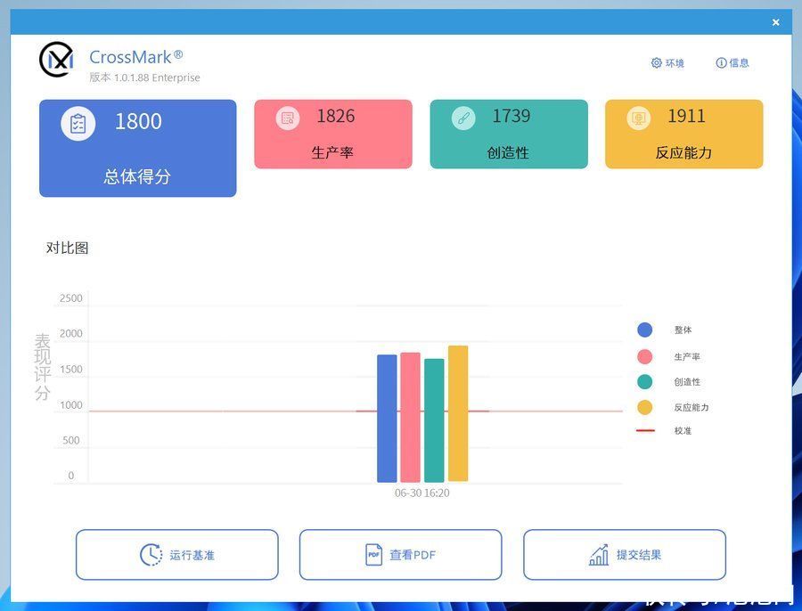The image size is (802, 611).
Task: Toggle the 创造性 teal legend dot
Action: (x=645, y=381)
